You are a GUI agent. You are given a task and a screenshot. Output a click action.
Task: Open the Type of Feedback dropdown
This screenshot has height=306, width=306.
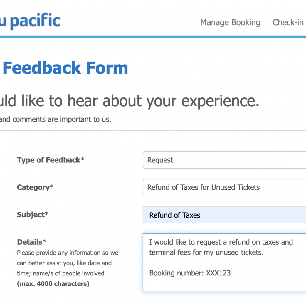(x=224, y=160)
